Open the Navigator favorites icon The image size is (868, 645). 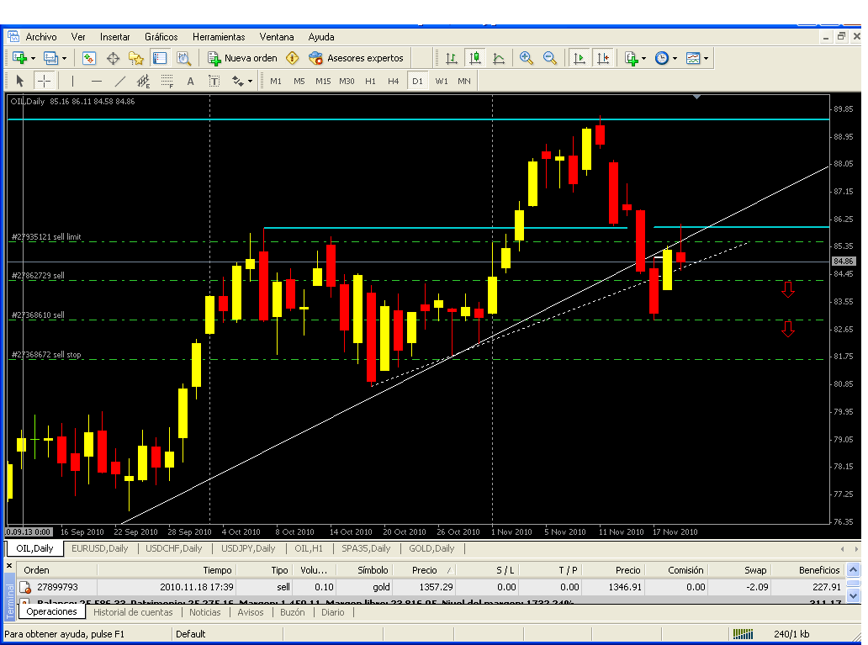136,58
